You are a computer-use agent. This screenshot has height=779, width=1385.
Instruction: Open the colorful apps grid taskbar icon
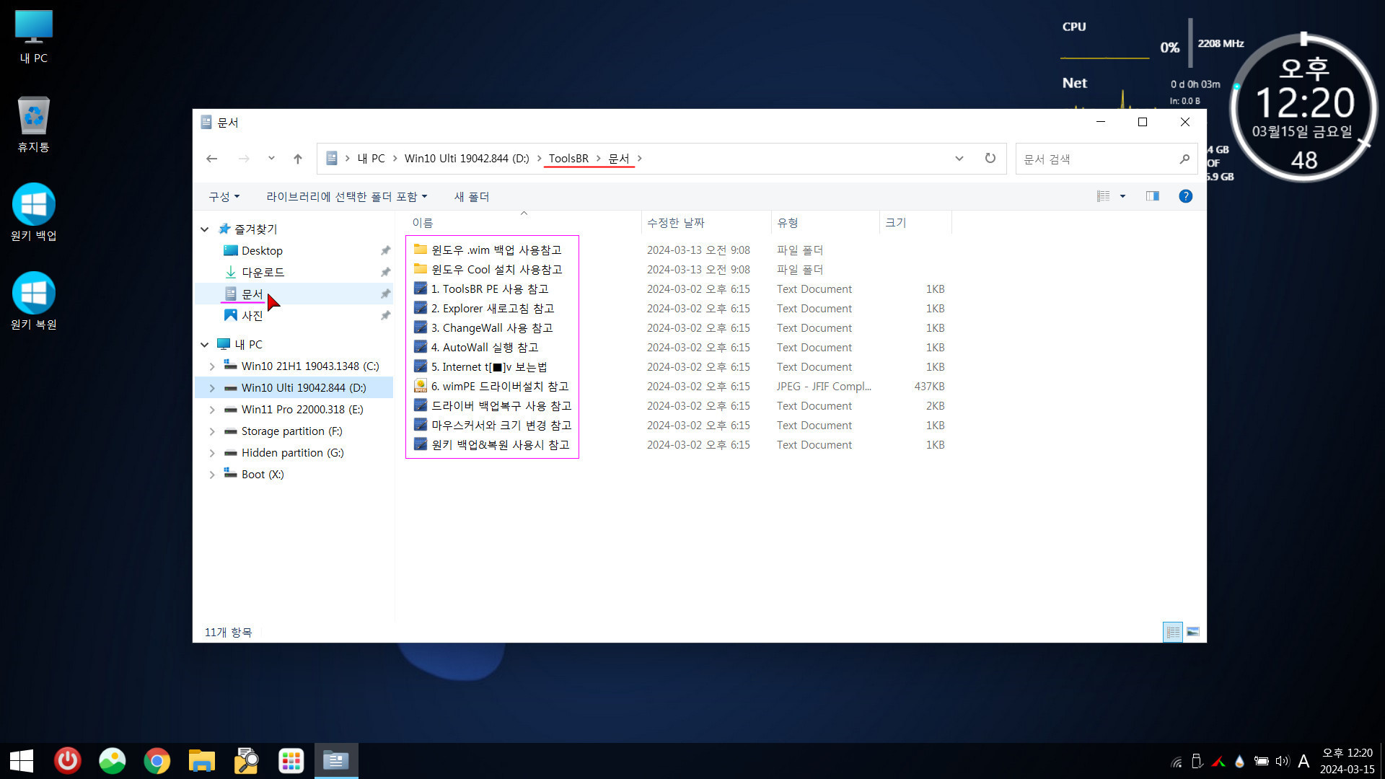pos(291,761)
